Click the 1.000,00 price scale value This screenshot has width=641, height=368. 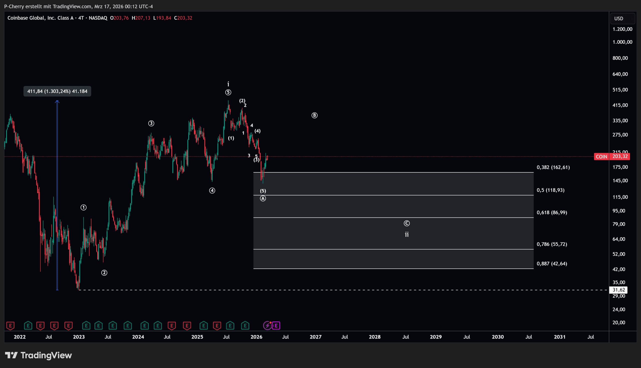[x=622, y=42]
